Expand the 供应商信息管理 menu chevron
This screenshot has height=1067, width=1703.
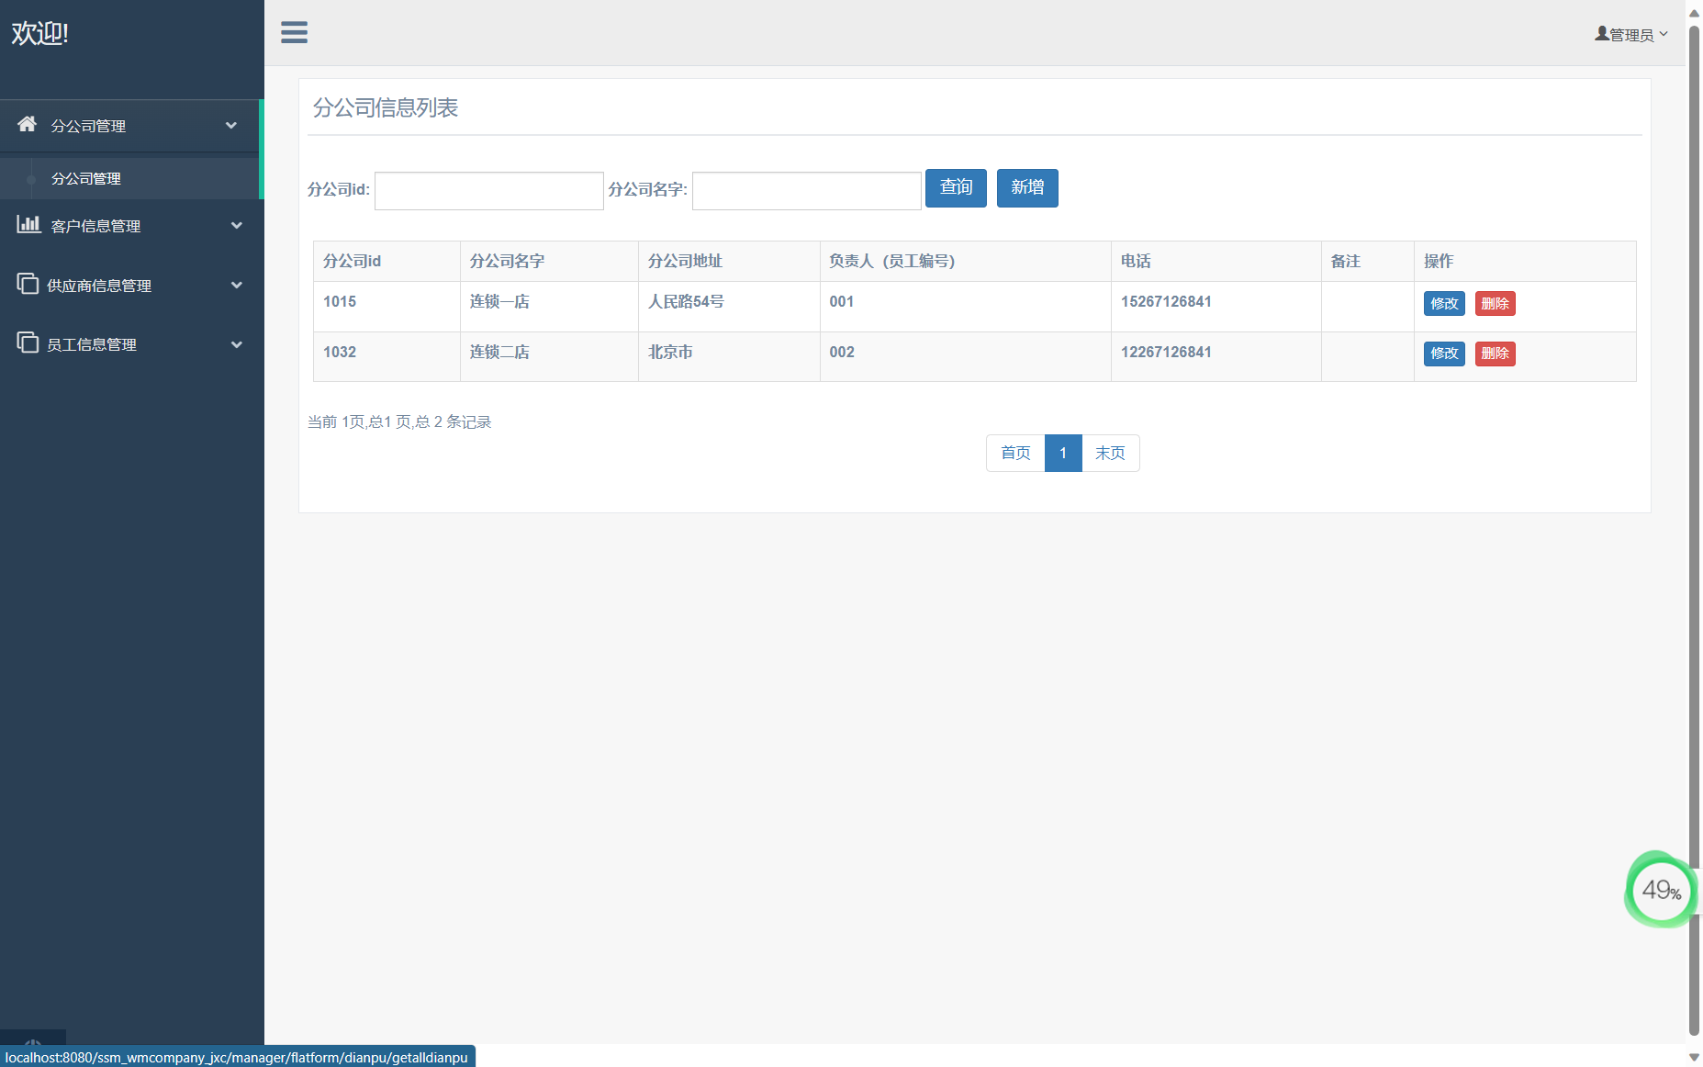tap(237, 286)
